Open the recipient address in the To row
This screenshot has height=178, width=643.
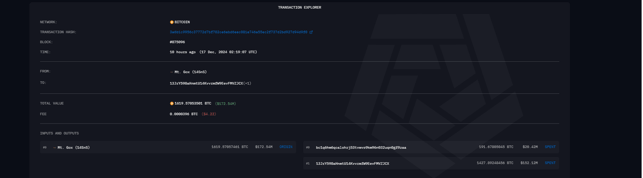[206, 83]
